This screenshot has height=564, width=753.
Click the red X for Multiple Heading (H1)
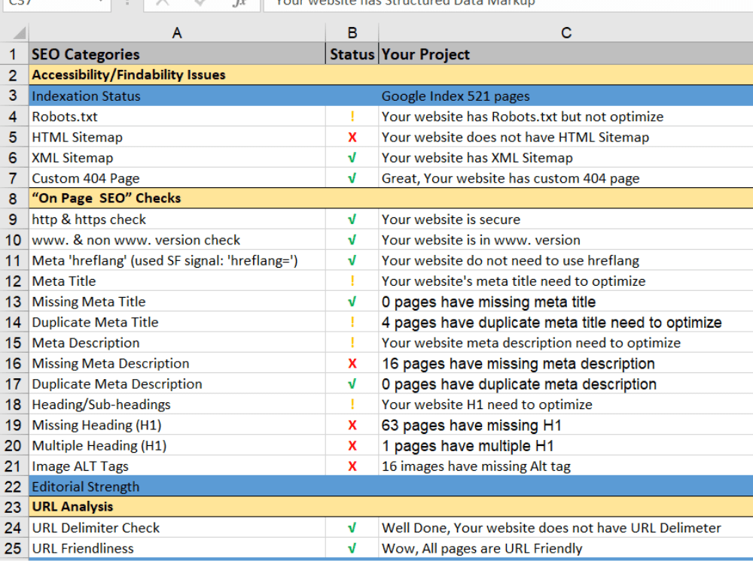352,445
